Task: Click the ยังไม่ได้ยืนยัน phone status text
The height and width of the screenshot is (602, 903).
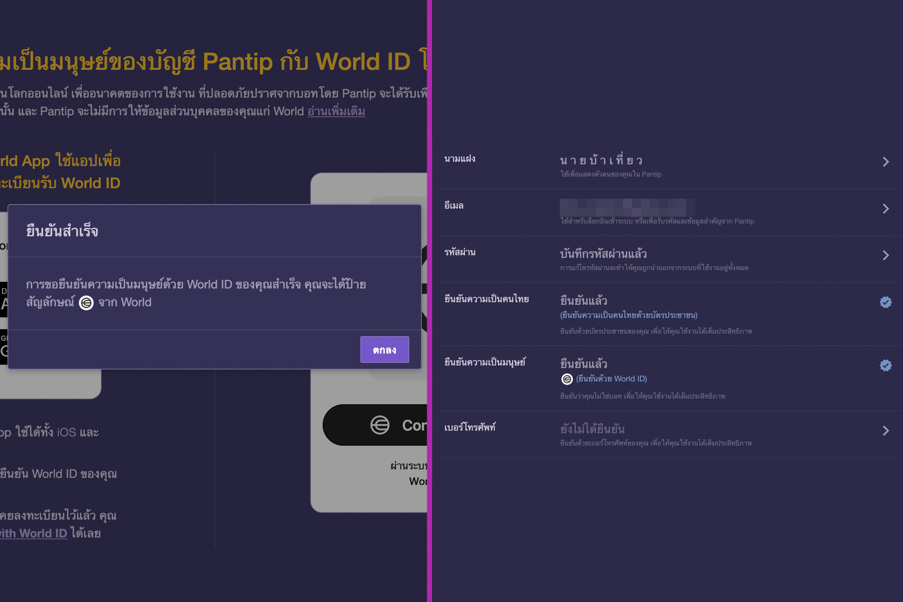Action: 592,429
